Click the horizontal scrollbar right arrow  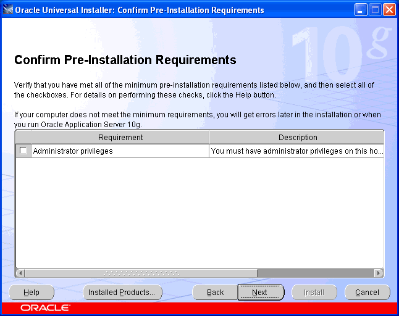coord(379,273)
